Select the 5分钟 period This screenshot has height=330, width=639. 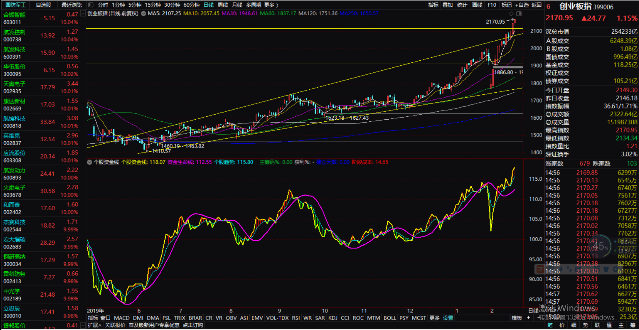coord(135,5)
